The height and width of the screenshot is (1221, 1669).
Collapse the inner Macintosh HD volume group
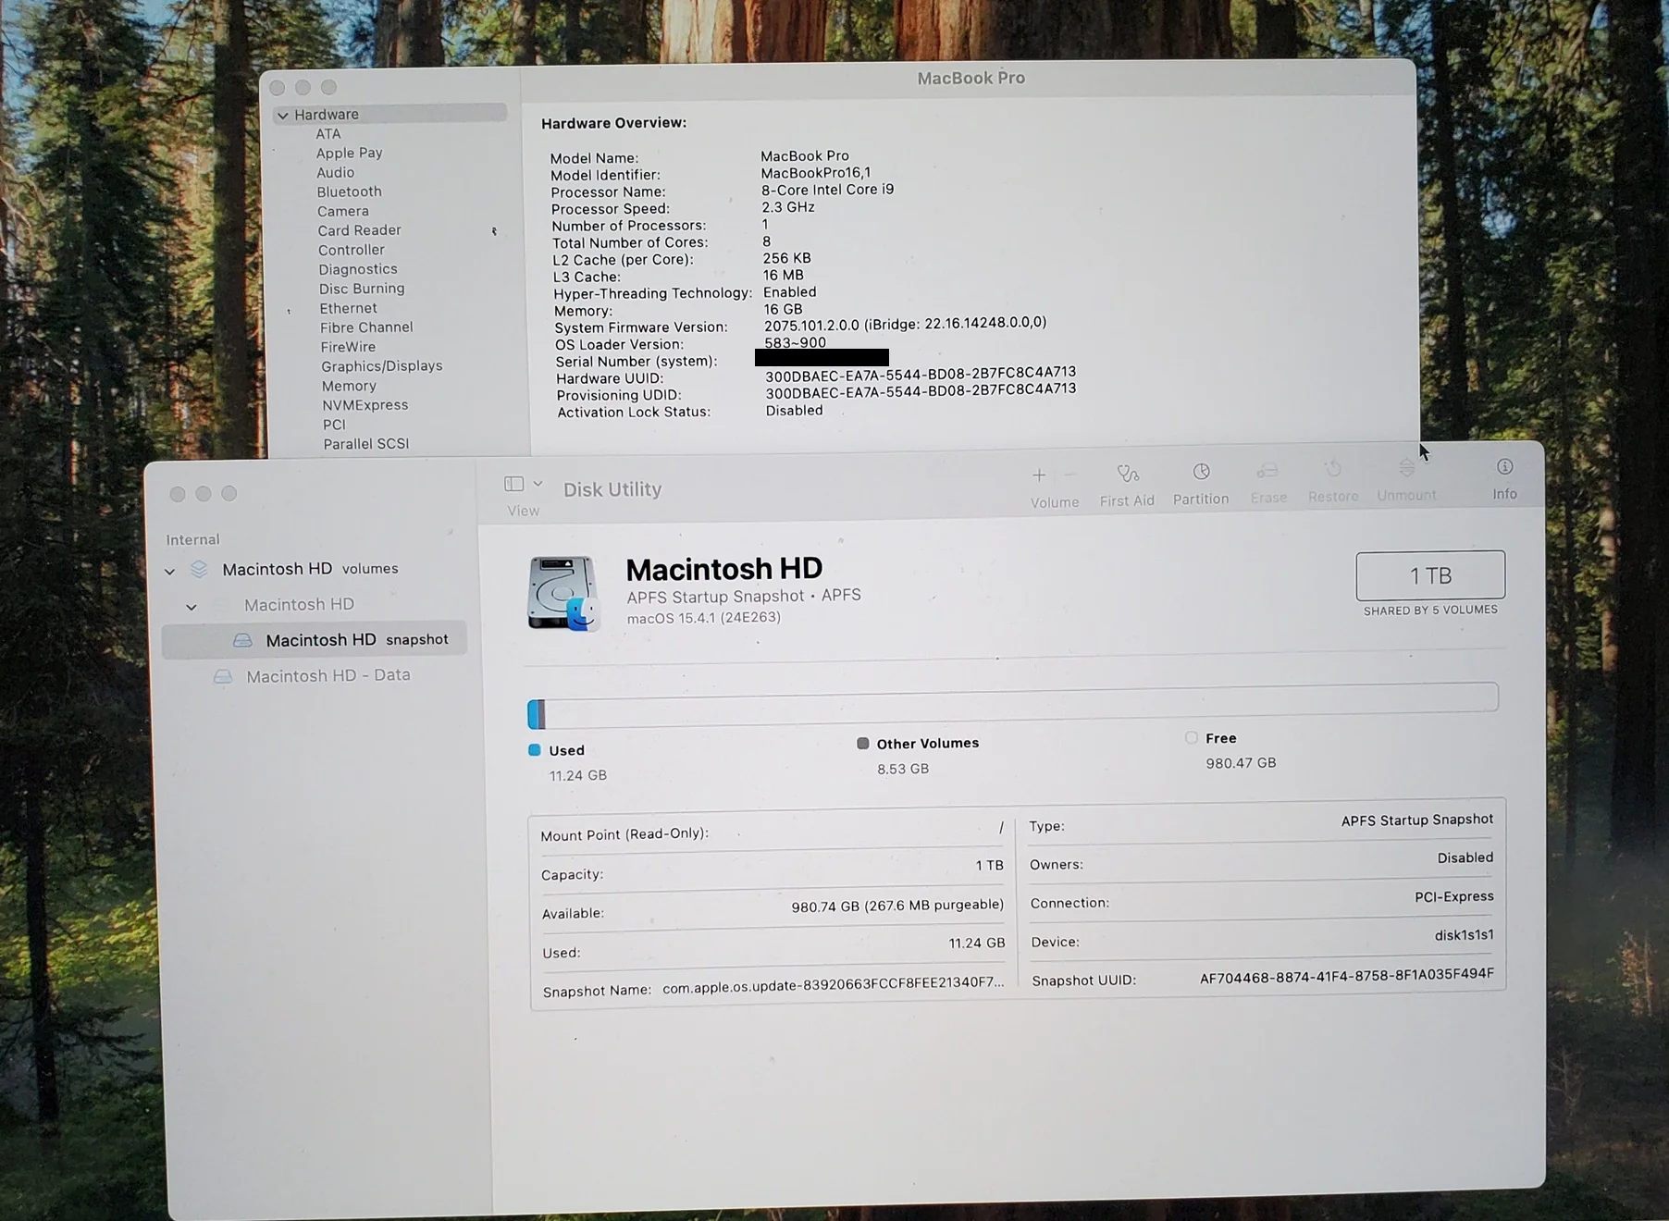[x=192, y=608]
